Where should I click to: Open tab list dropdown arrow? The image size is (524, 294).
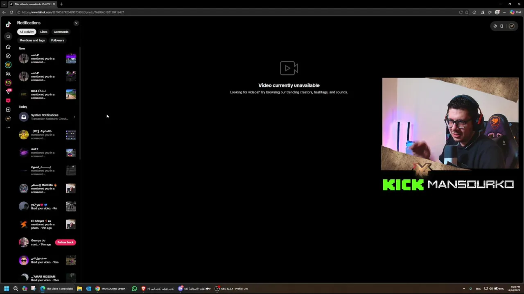coord(4,4)
